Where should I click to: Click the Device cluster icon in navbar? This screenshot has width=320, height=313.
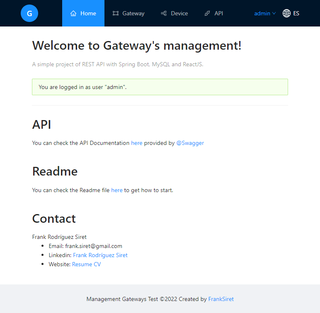click(x=164, y=13)
